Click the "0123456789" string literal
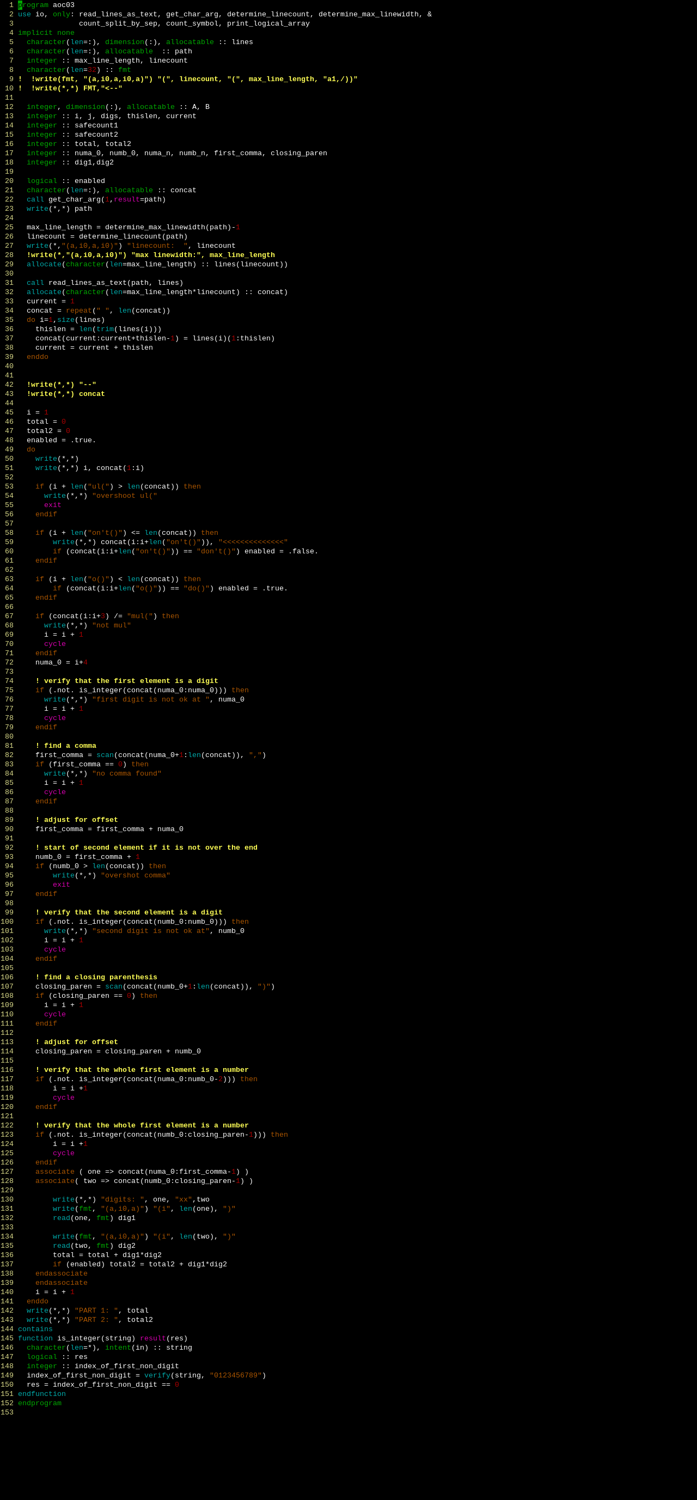 click(236, 1375)
